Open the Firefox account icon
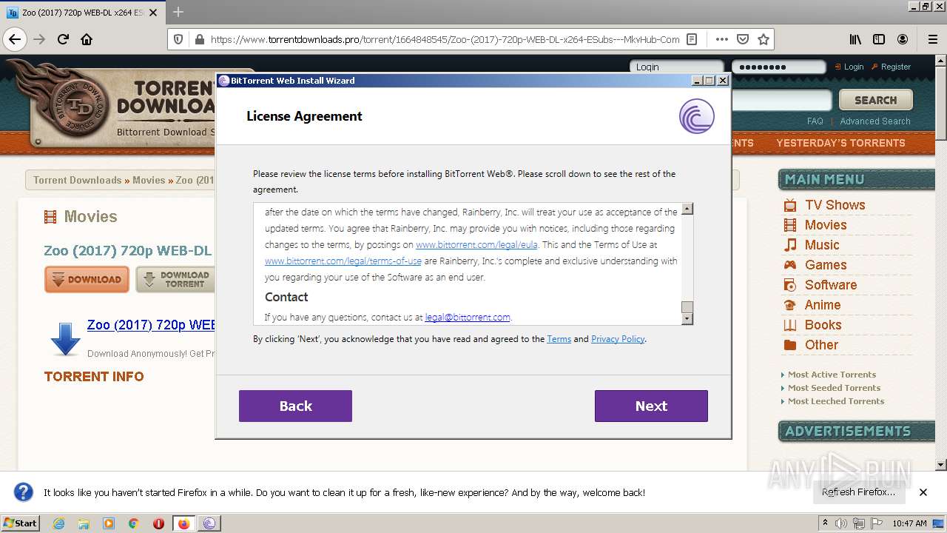Viewport: 947px width, 533px height. (903, 39)
